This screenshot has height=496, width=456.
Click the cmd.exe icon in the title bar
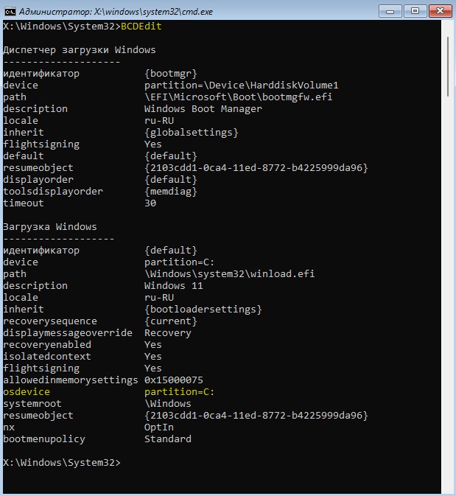tap(10, 12)
